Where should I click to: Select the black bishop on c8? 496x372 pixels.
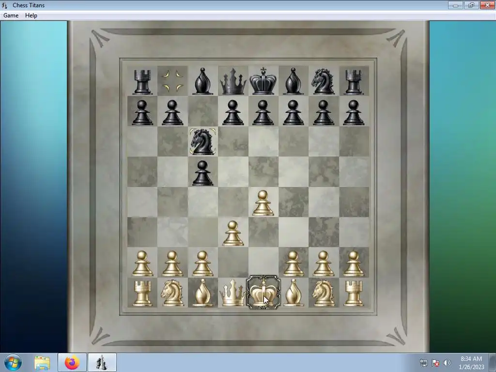click(202, 81)
